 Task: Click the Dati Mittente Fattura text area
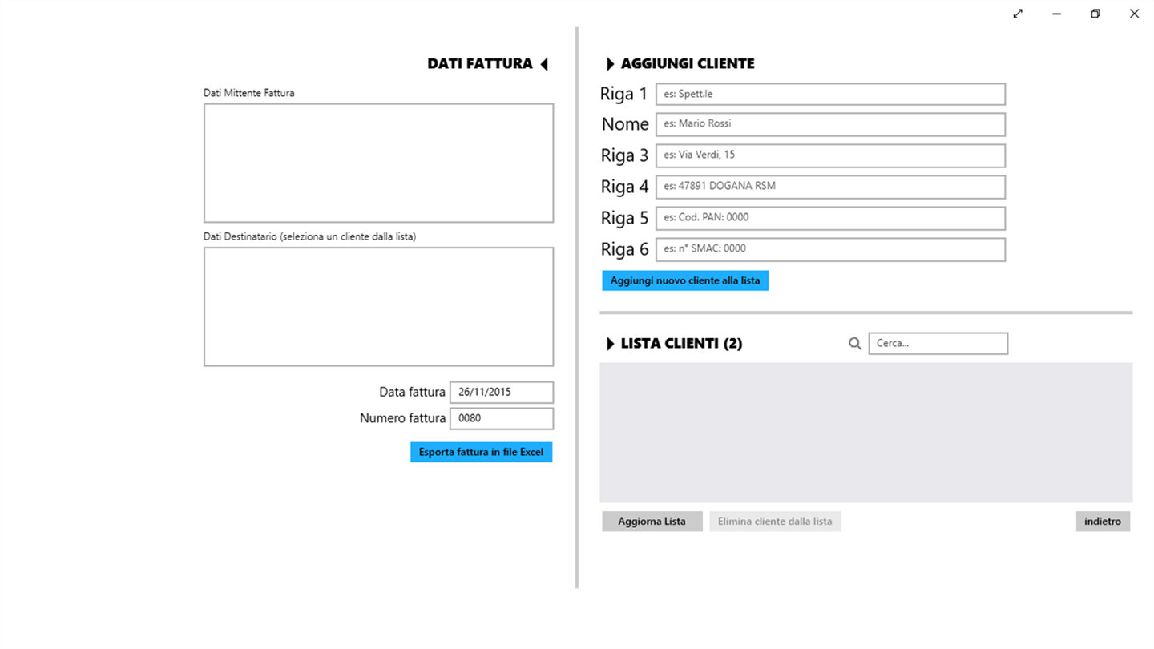click(378, 163)
